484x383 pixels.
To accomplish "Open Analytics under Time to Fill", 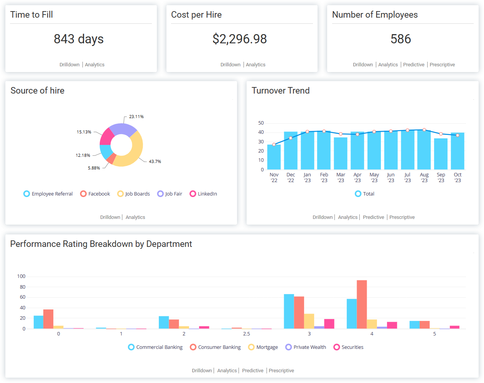I will (x=95, y=65).
